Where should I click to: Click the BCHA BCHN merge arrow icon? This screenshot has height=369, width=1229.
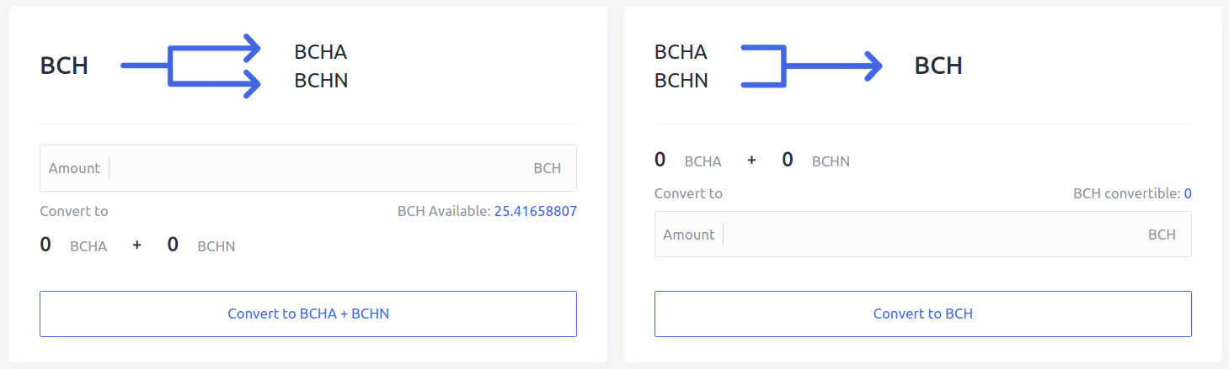811,66
